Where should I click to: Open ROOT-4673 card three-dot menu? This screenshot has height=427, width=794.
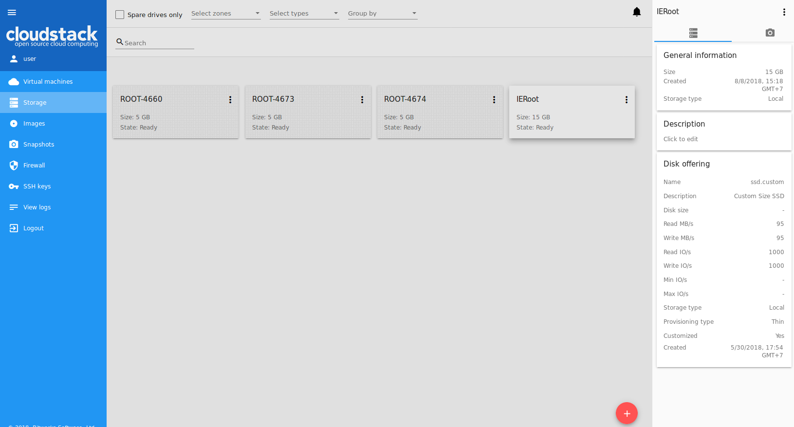[362, 100]
